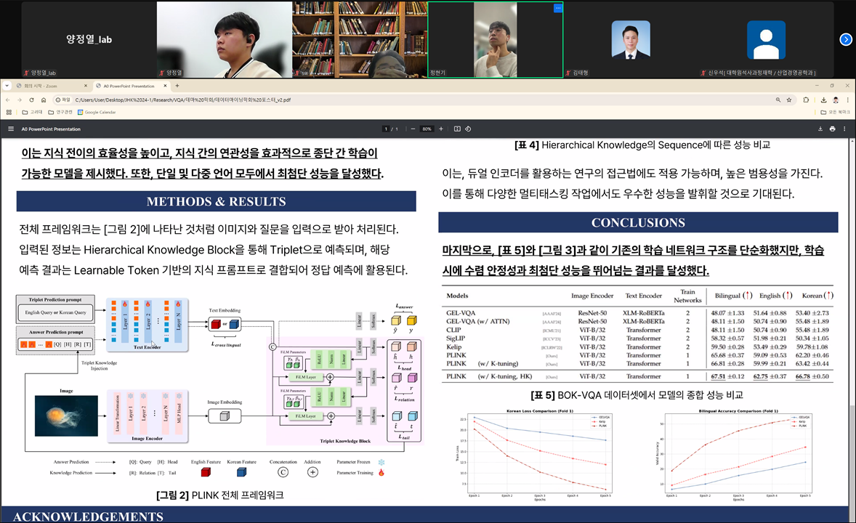The image size is (856, 523).
Task: Switch to the 회의 시작 - Zoom tab
Action: 48,86
